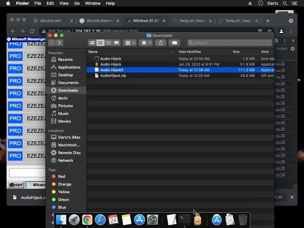
Task: Switch to the Wibdows 91 Chrome tab
Action: (146, 21)
